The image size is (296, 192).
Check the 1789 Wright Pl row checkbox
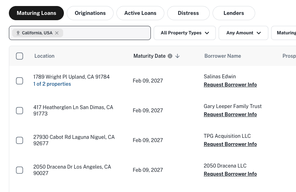[x=20, y=81]
